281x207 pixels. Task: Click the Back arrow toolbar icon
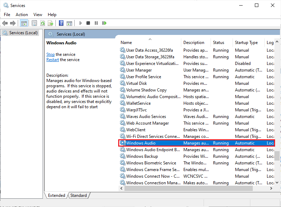5,23
